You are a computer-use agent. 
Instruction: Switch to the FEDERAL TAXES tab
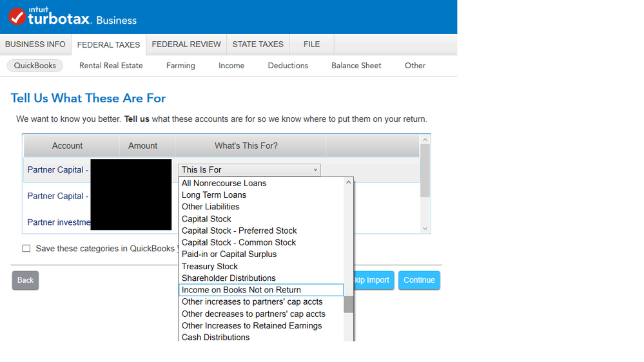tap(108, 44)
